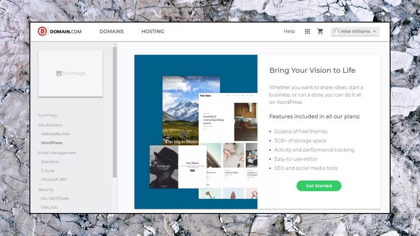Click 'Easy-to-use-editor' bullet text
The height and width of the screenshot is (236, 420).
(296, 159)
